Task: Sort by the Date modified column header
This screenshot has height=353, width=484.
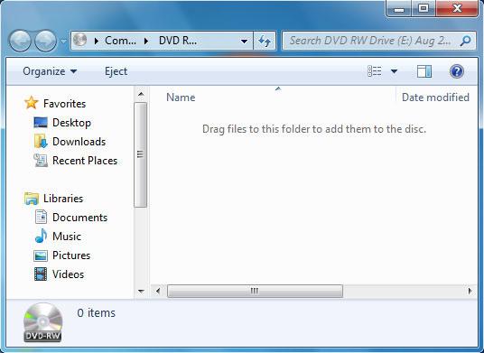Action: [x=436, y=98]
